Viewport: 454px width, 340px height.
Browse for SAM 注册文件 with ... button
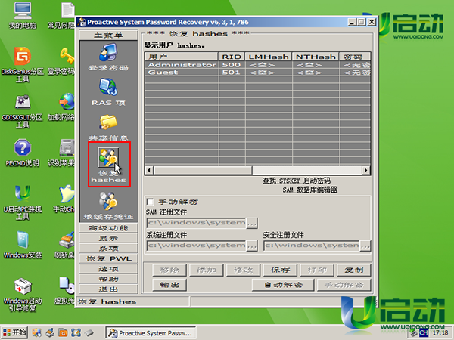coord(252,223)
